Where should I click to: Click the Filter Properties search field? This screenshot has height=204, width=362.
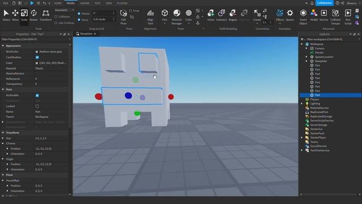pyautogui.click(x=35, y=39)
